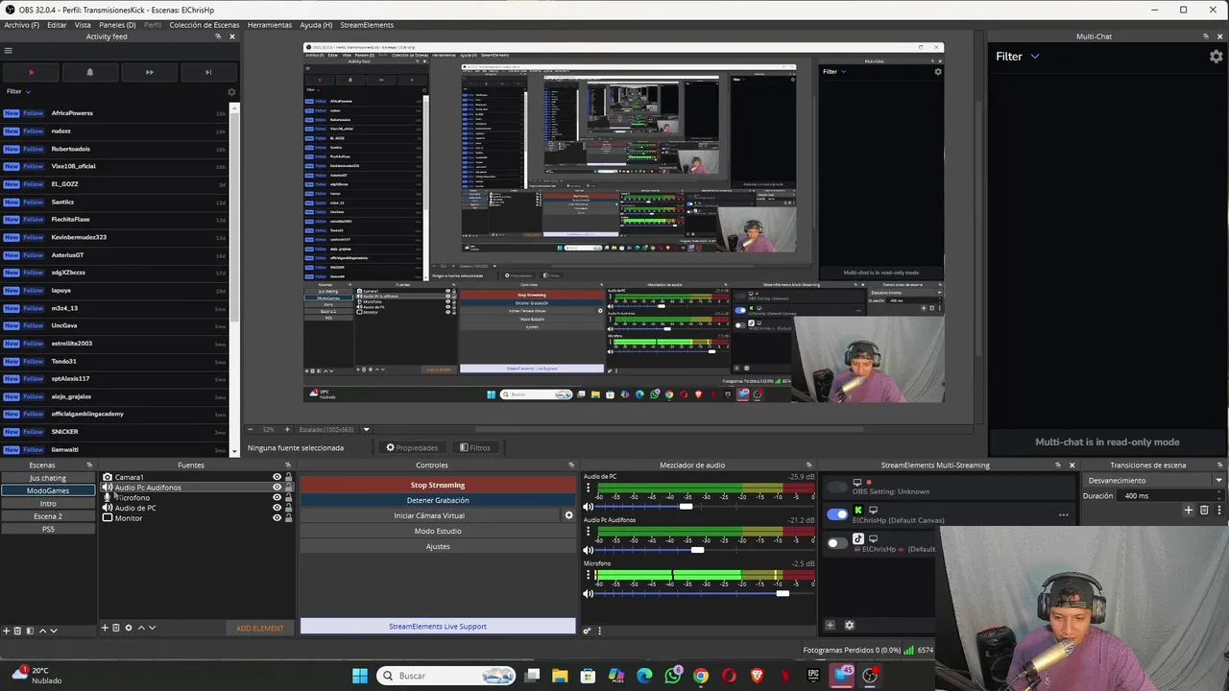
Task: Select the Jus chating scene
Action: pos(48,478)
